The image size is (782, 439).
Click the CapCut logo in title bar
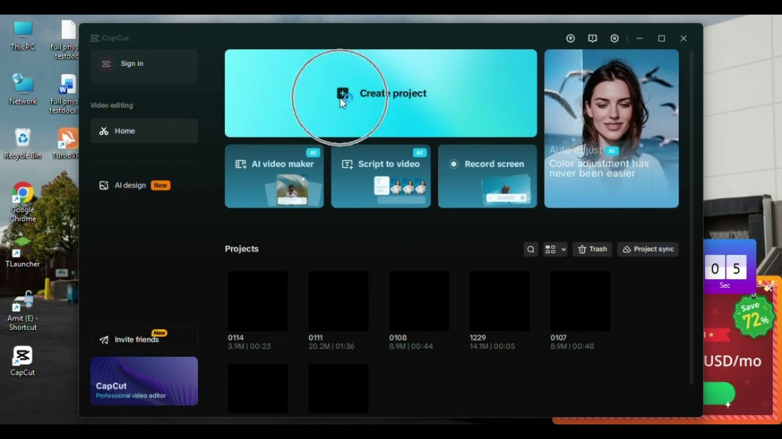[x=110, y=38]
